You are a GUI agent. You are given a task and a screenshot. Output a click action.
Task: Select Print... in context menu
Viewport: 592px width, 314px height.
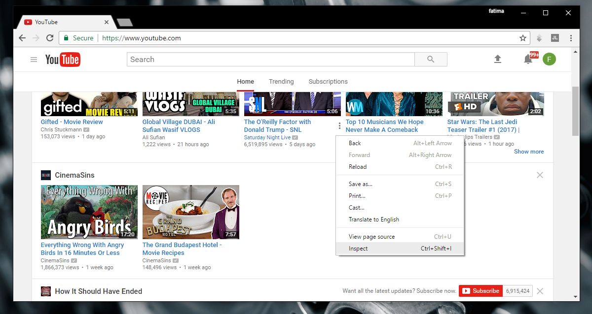click(400, 196)
